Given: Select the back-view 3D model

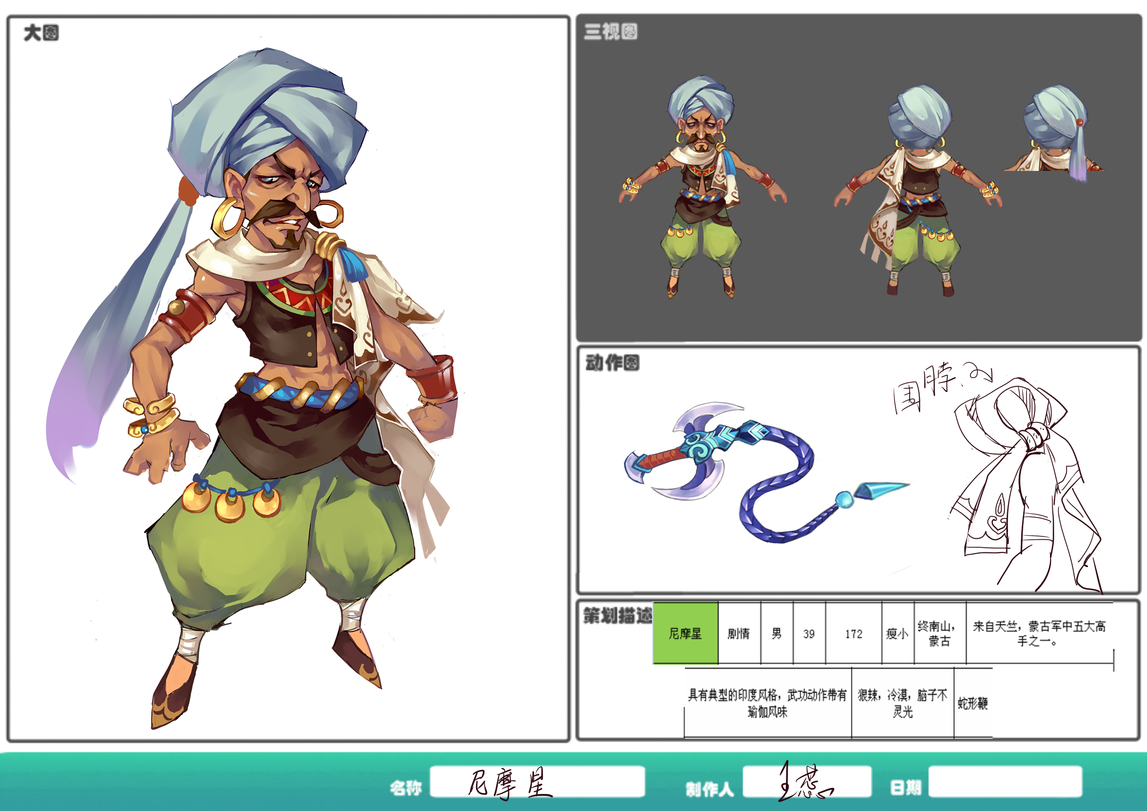Looking at the screenshot, I should pyautogui.click(x=918, y=192).
